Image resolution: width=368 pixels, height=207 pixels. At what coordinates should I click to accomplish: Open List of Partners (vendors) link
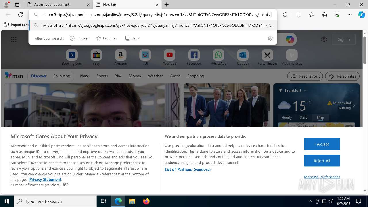coord(187,169)
